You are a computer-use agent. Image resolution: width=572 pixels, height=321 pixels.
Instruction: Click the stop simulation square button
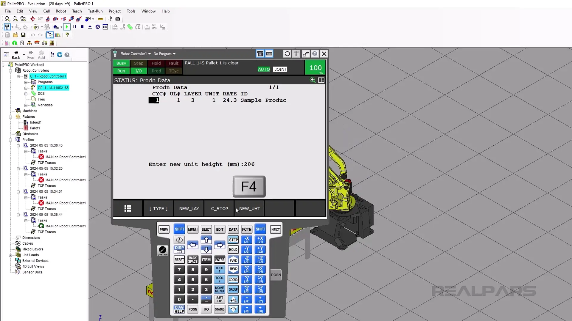click(x=82, y=27)
